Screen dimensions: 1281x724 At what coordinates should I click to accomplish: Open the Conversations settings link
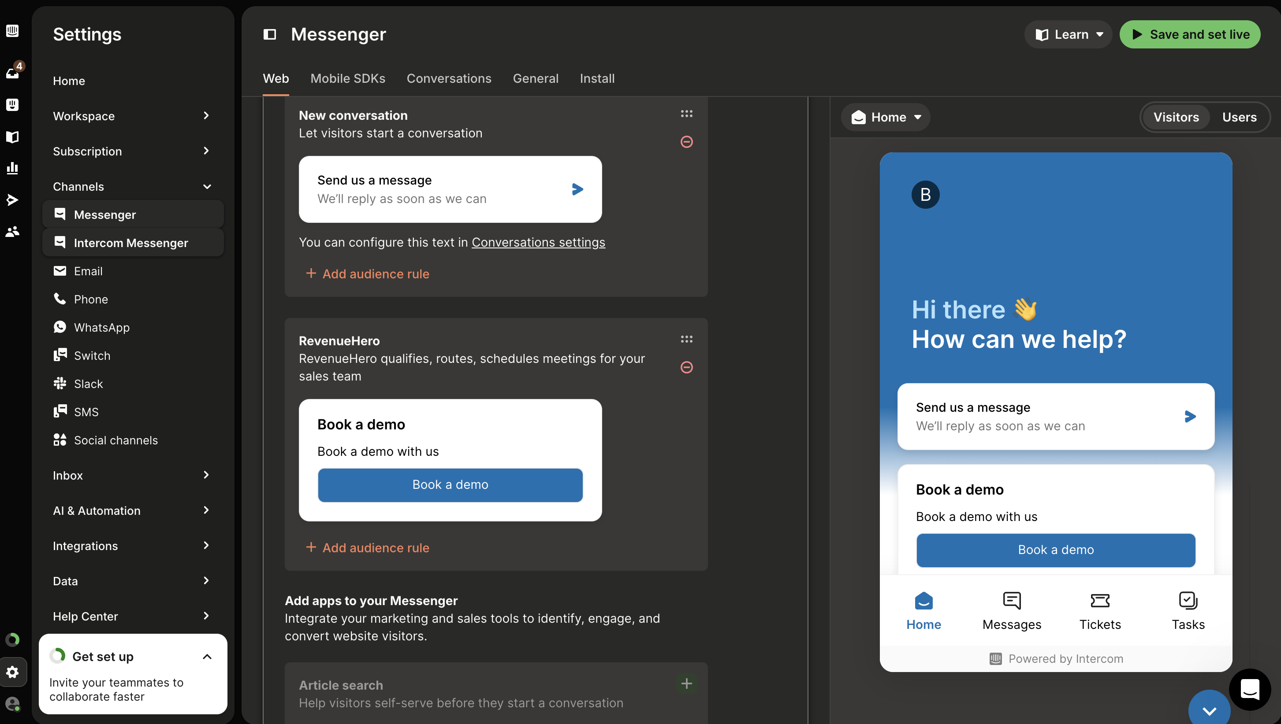[x=538, y=242]
